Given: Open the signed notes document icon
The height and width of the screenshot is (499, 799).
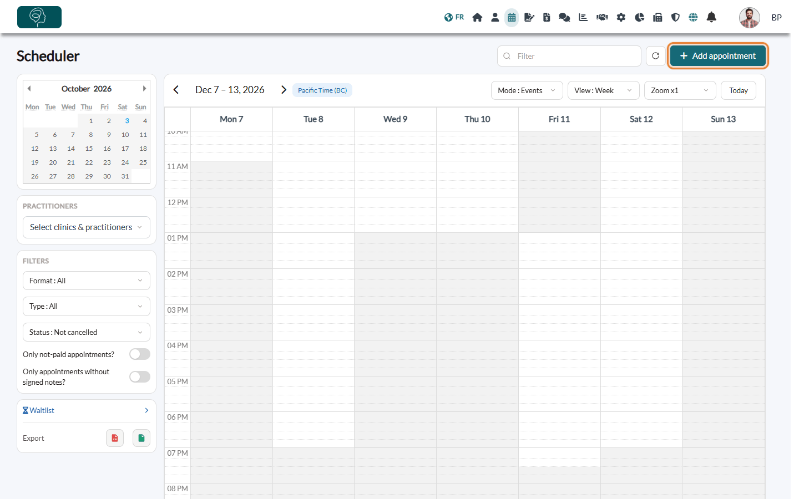Looking at the screenshot, I should tap(529, 17).
